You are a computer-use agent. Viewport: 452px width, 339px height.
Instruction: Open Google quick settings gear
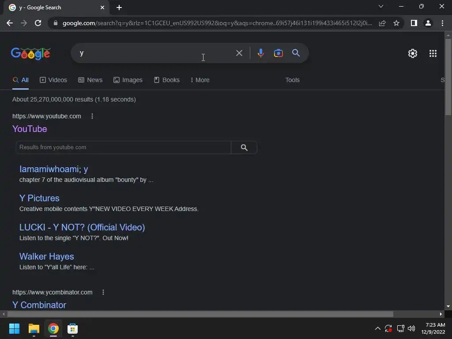413,53
